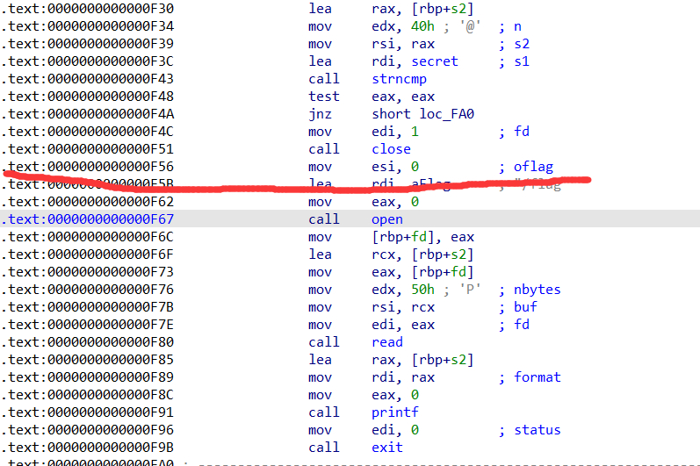The height and width of the screenshot is (466, 700).
Task: Click the 40h value in mov edx
Action: pyautogui.click(x=422, y=26)
